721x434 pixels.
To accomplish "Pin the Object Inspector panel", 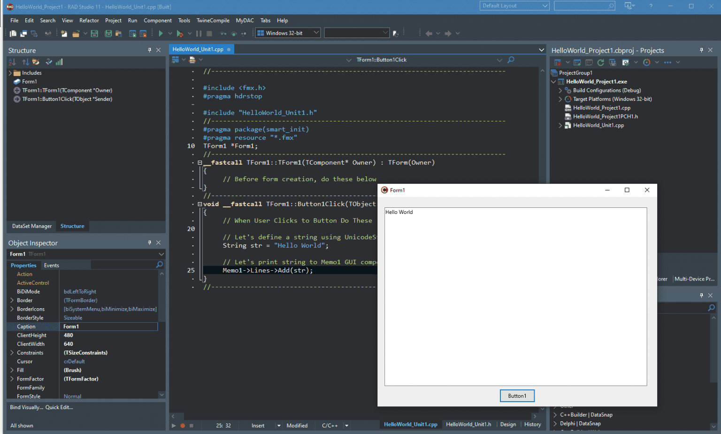I will (150, 243).
